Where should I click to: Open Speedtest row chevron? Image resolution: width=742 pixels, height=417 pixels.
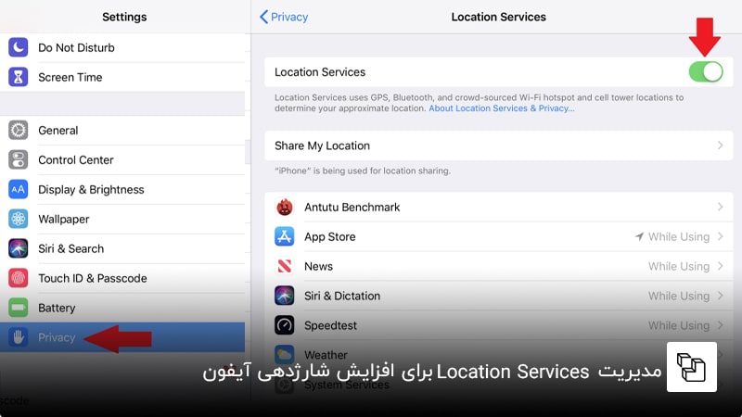(721, 325)
